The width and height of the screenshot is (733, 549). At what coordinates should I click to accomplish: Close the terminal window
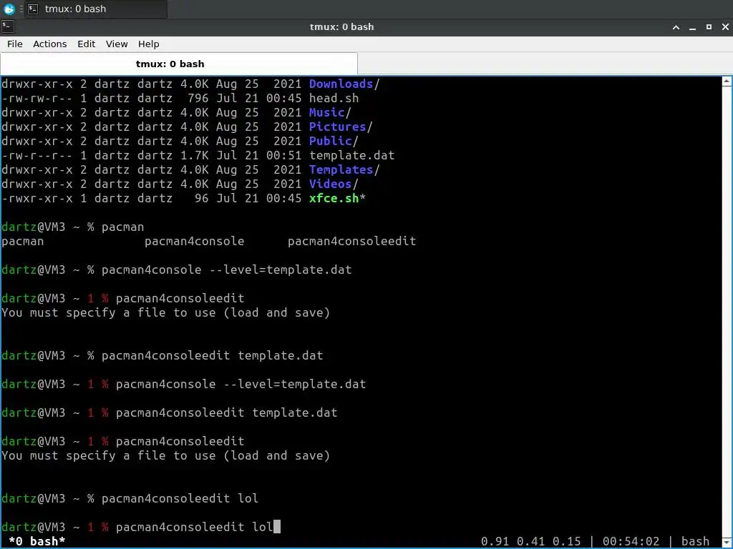point(725,27)
